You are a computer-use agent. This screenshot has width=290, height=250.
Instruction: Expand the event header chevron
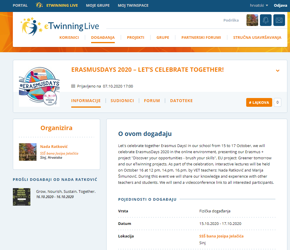[x=278, y=71]
